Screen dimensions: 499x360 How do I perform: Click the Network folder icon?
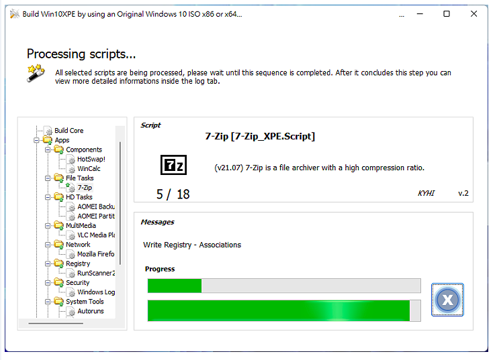(59, 245)
